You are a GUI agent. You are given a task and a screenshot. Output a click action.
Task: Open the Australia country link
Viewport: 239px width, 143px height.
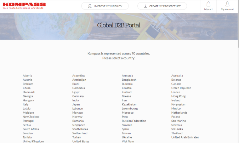click(x=177, y=76)
